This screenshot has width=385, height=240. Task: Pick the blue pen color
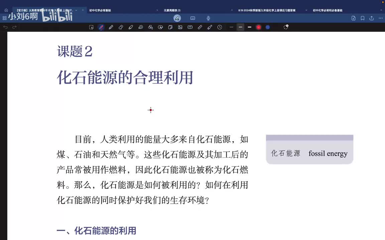point(268,27)
